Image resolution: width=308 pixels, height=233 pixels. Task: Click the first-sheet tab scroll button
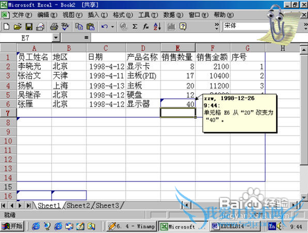[x=4, y=205]
